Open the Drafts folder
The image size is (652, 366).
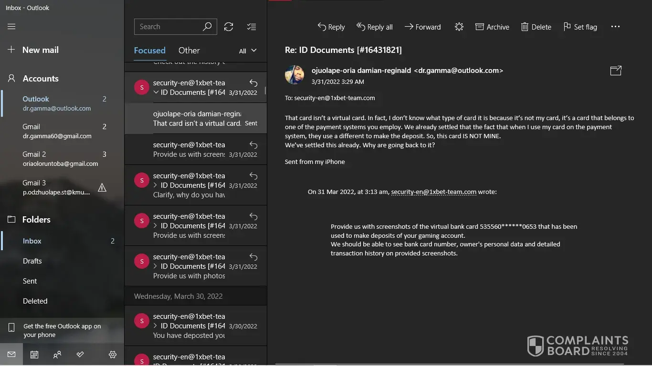pos(32,261)
